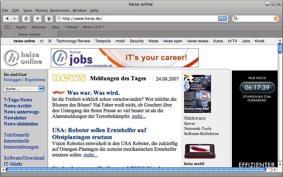The height and width of the screenshot is (177, 283).
Task: Open the Newsletter sidebar link
Action: (x=15, y=118)
